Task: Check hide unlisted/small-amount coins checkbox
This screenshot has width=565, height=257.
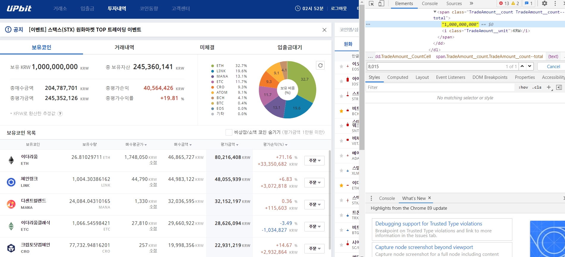Action: 229,132
